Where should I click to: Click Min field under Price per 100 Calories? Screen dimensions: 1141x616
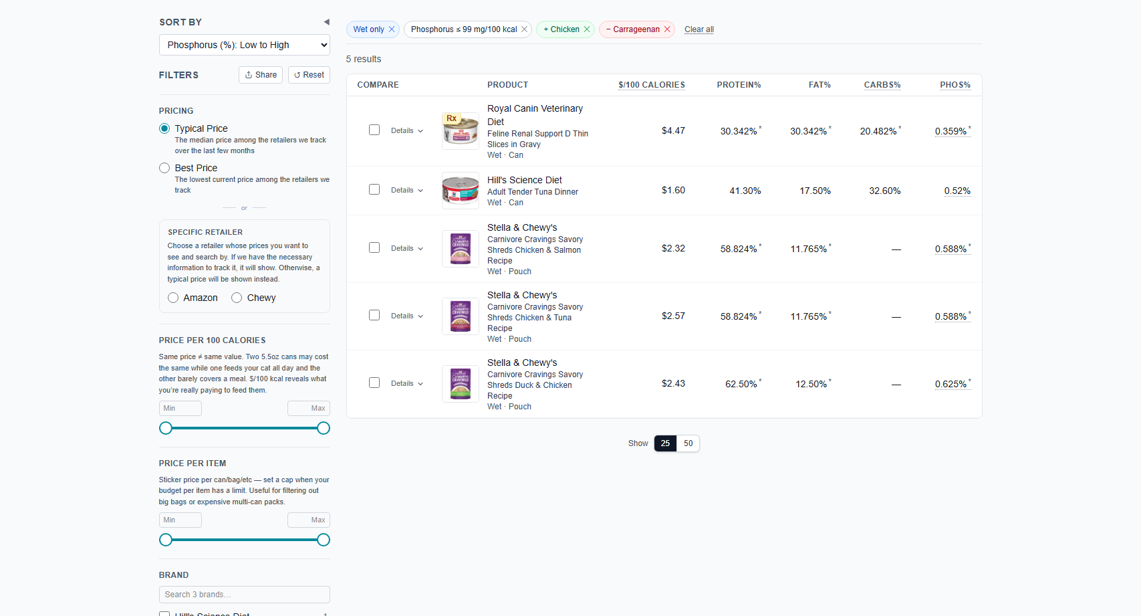tap(180, 408)
